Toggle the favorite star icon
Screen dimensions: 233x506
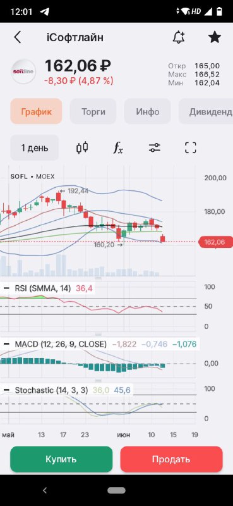coord(215,37)
